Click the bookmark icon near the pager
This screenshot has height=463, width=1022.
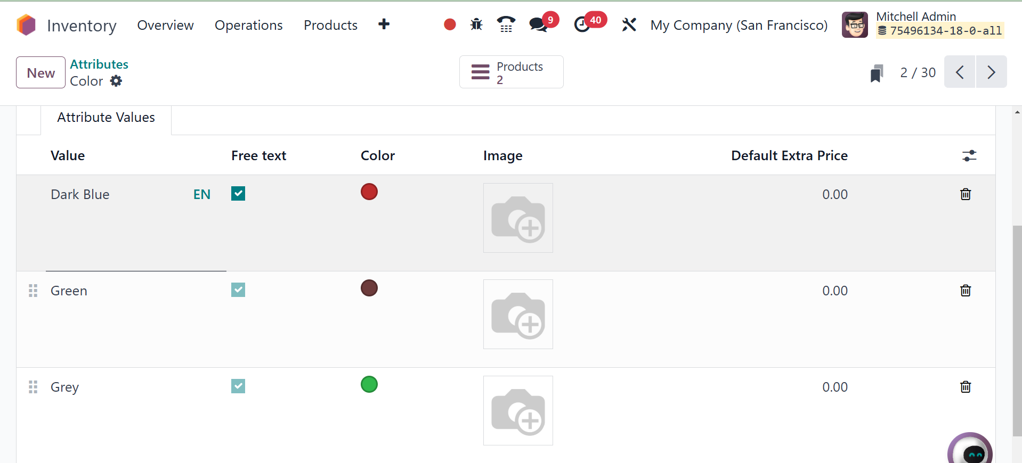tap(877, 73)
